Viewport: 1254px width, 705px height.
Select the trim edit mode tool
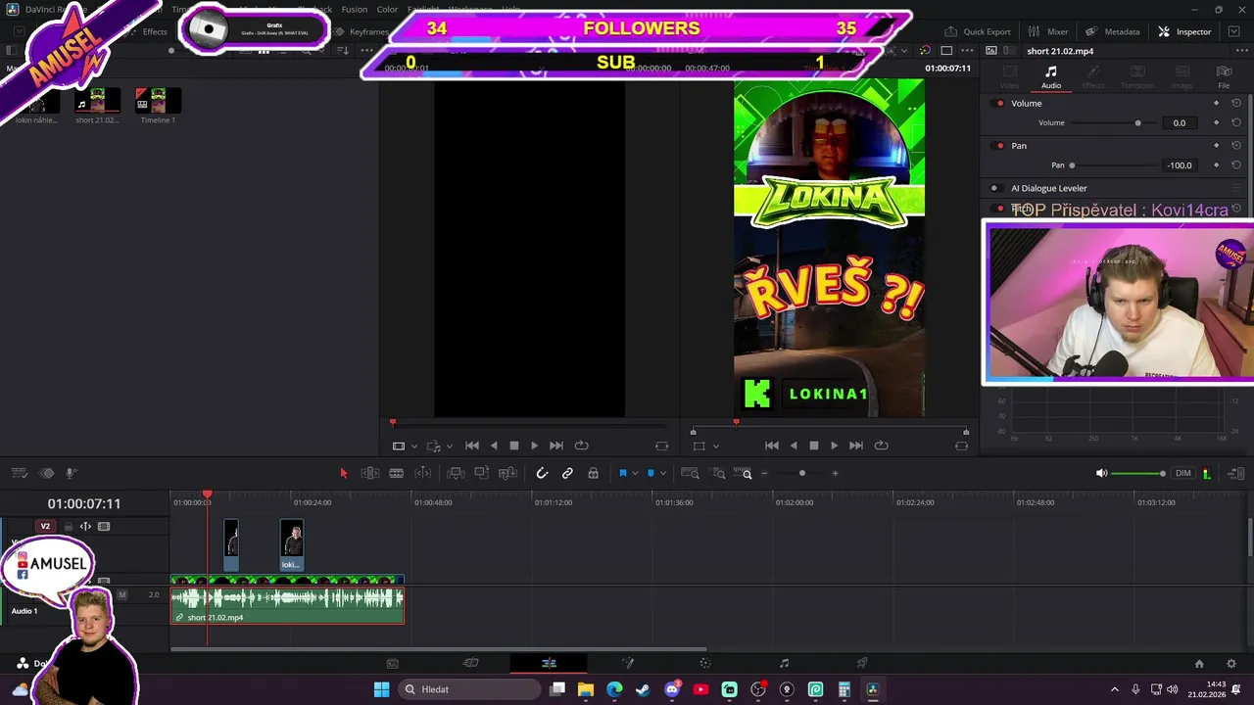point(370,474)
